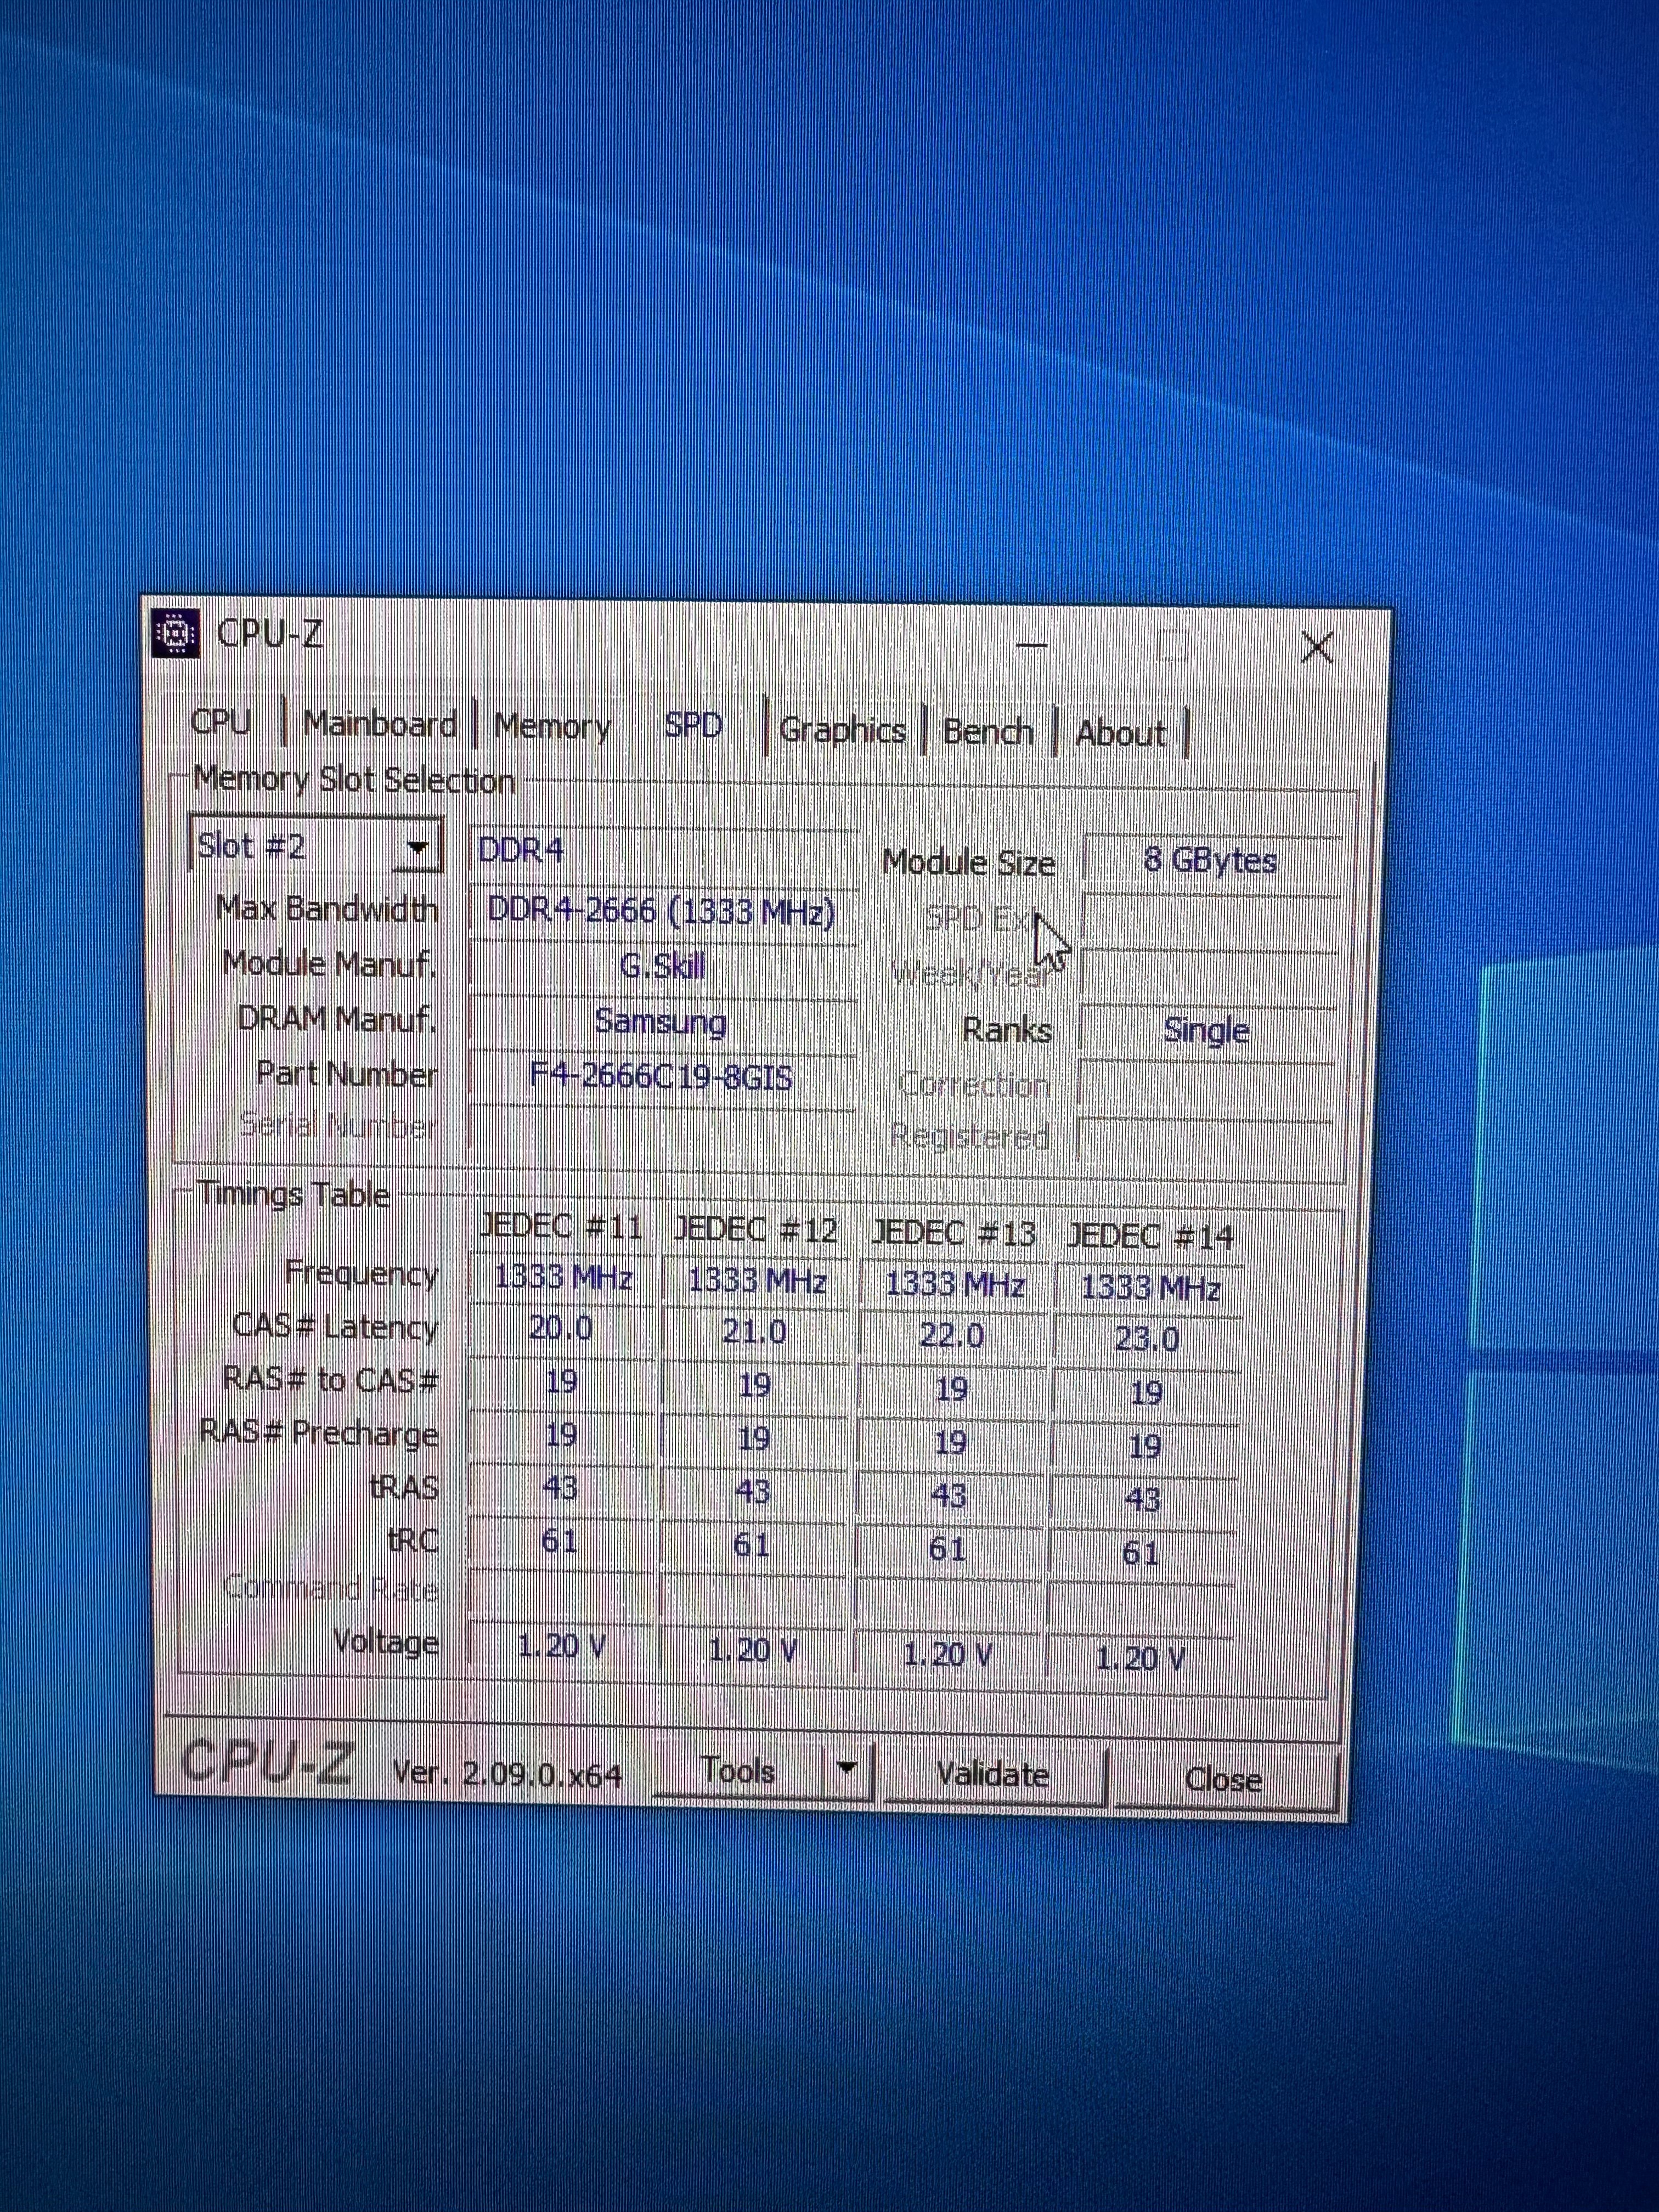The width and height of the screenshot is (1659, 2212).
Task: Click the 8 GBytes module size value
Action: click(1210, 861)
